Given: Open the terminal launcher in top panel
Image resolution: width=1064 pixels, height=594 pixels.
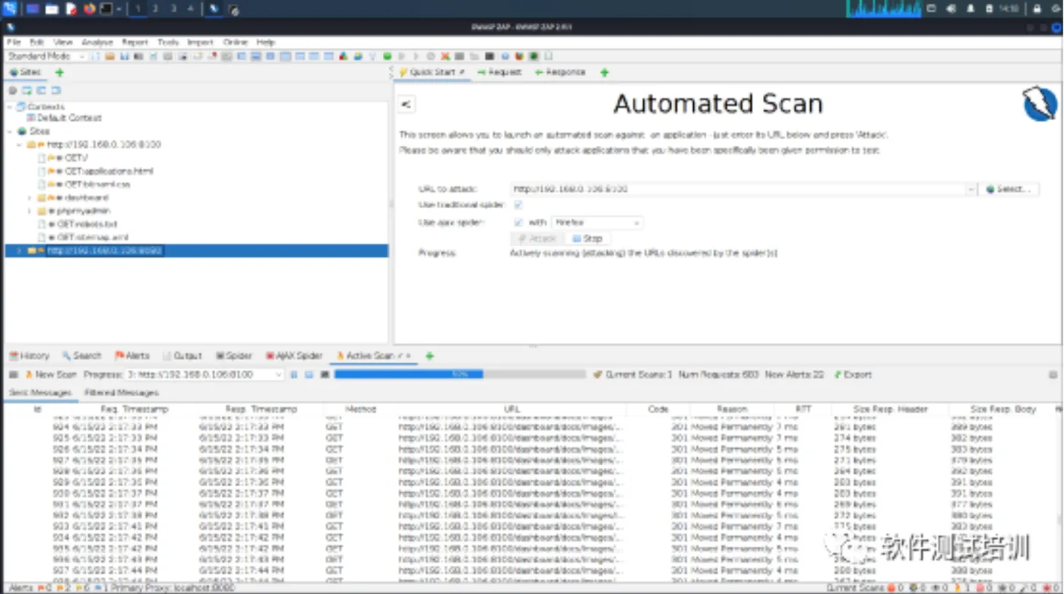Looking at the screenshot, I should [x=106, y=9].
